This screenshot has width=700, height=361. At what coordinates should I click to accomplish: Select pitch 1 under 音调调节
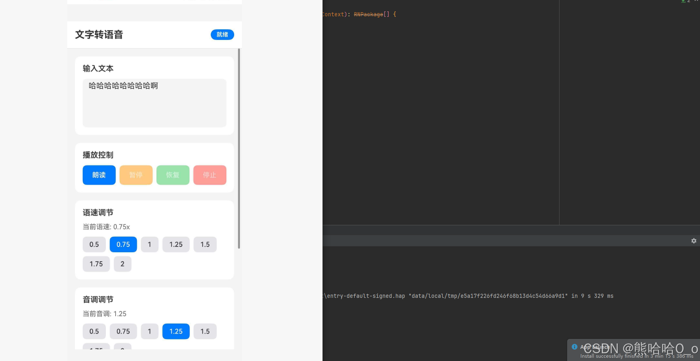click(149, 331)
